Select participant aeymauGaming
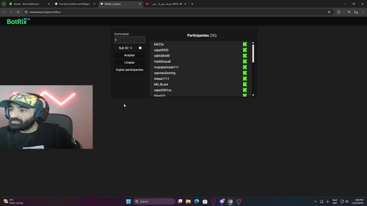Screen dimensions: 367x206 [x=165, y=73]
